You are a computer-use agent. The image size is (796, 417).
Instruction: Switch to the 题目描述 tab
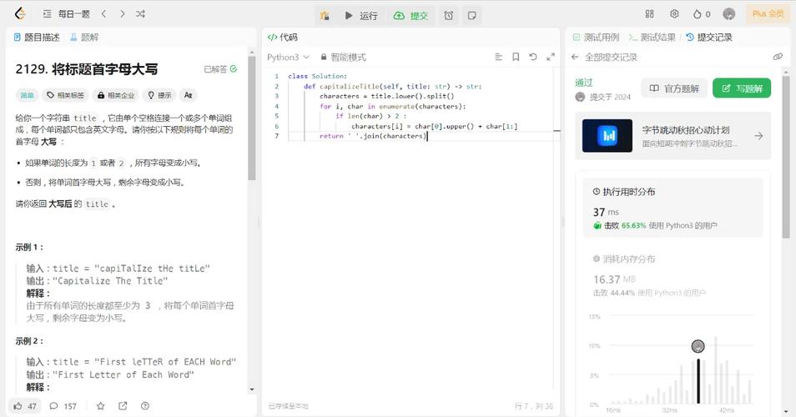tap(37, 37)
